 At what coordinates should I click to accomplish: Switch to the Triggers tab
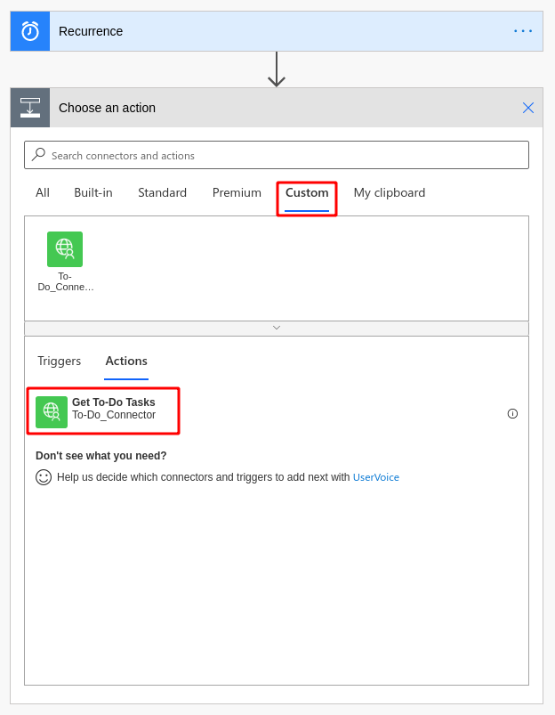coord(60,361)
